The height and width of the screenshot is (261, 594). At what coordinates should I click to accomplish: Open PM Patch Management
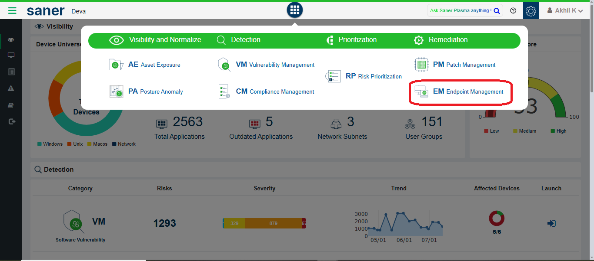pos(464,65)
